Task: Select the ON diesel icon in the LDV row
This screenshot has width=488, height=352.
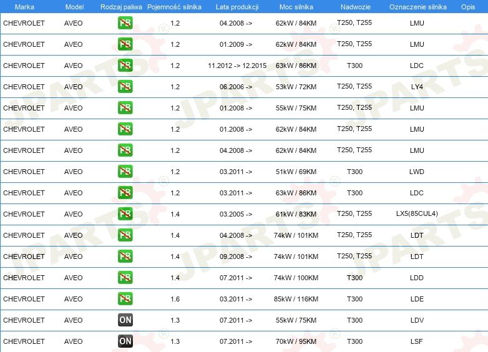Action: (125, 320)
